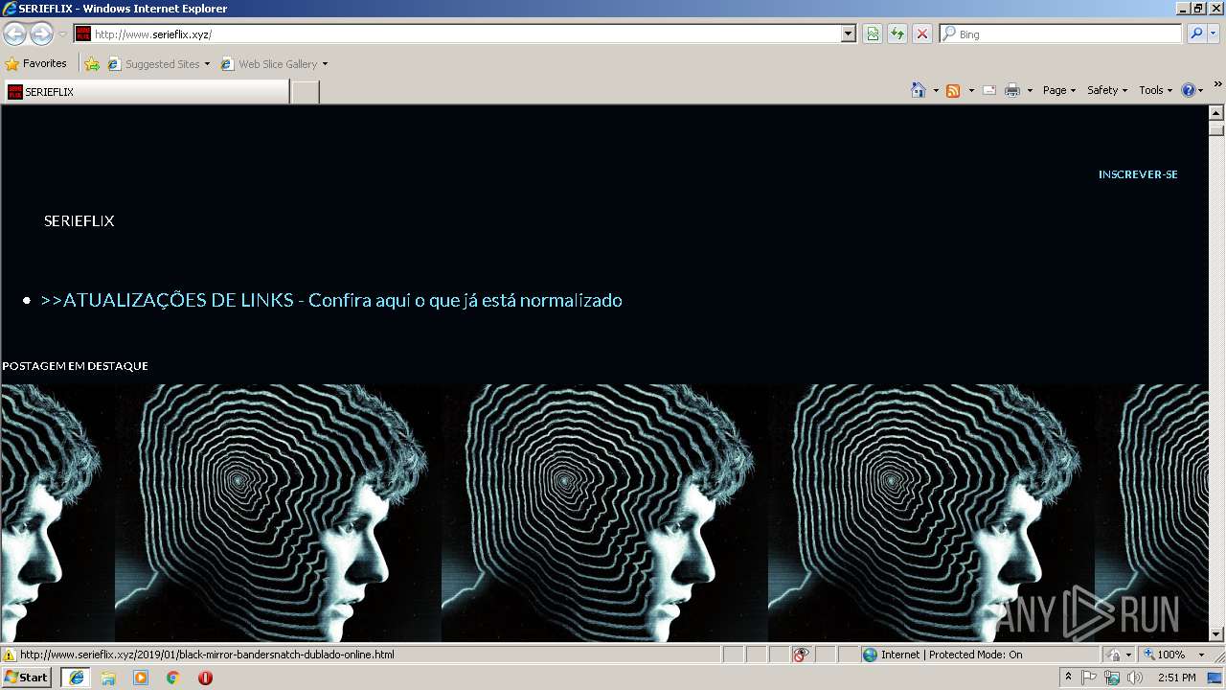Expand the Feeds dropdown arrow
The width and height of the screenshot is (1226, 690).
tap(971, 90)
